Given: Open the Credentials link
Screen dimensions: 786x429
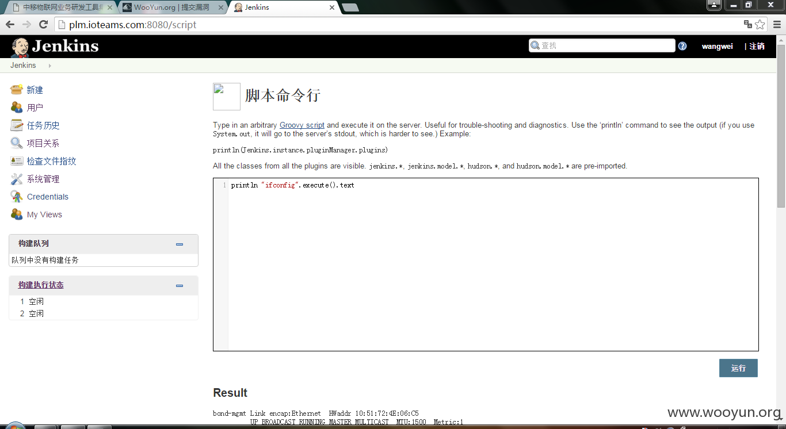Looking at the screenshot, I should coord(48,197).
